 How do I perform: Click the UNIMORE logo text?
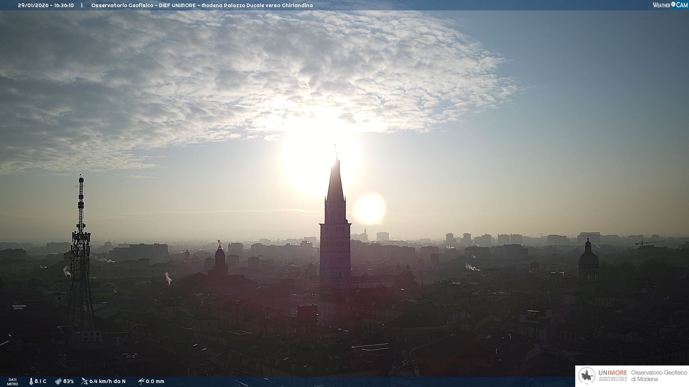coord(613,373)
